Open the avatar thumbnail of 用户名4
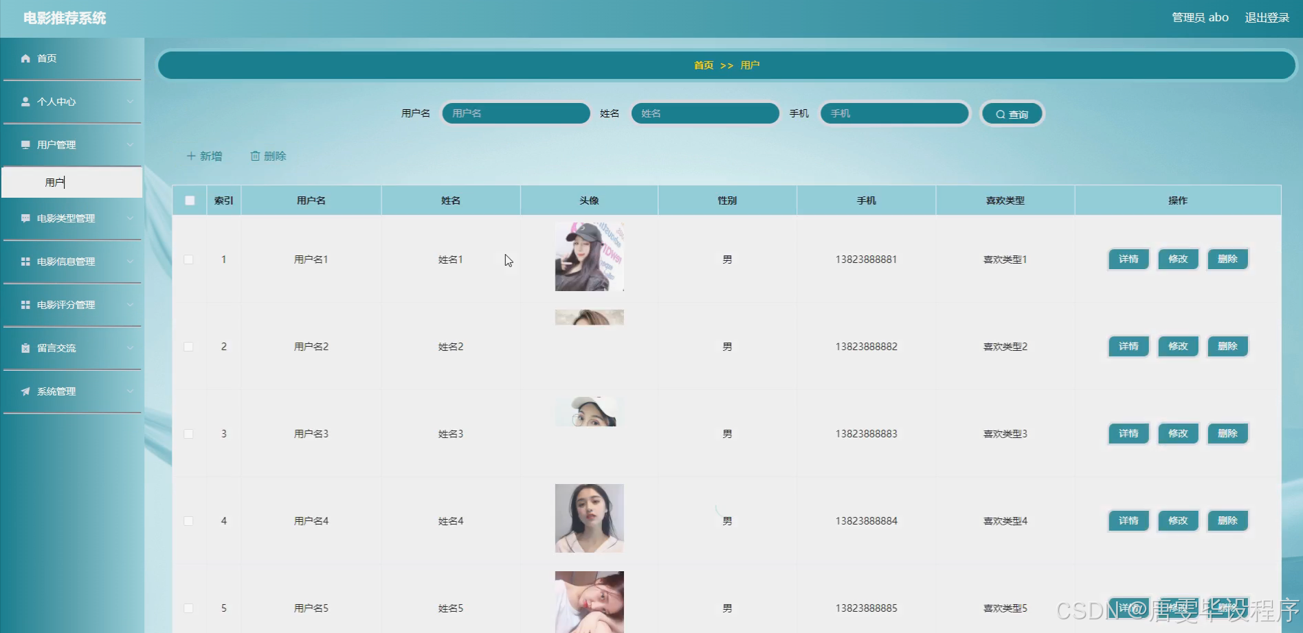The width and height of the screenshot is (1303, 633). 590,518
